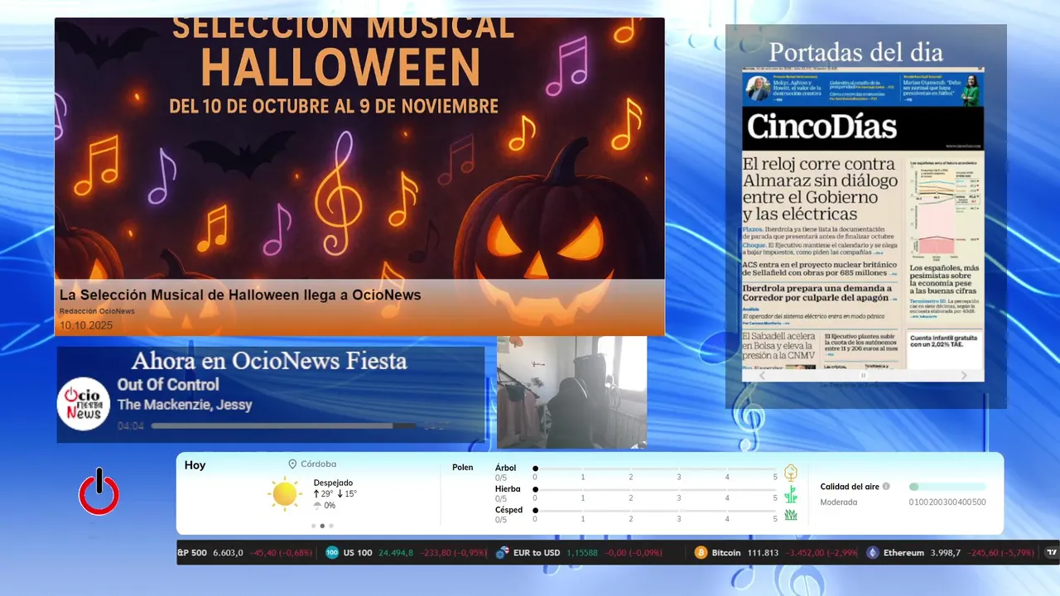Click the air quality index bar
This screenshot has width=1060, height=596.
947,487
